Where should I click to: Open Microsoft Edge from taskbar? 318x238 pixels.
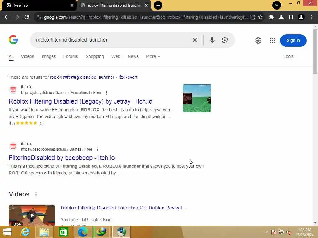(x=83, y=232)
